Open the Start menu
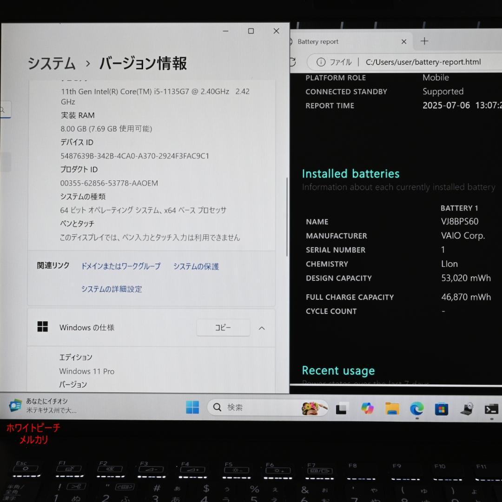 pos(193,408)
